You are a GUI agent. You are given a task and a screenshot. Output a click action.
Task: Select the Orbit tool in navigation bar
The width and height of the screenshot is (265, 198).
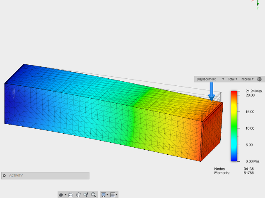click(x=61, y=194)
